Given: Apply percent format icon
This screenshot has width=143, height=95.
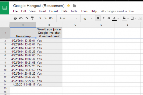Looking at the screenshot, I should tap(45, 18).
